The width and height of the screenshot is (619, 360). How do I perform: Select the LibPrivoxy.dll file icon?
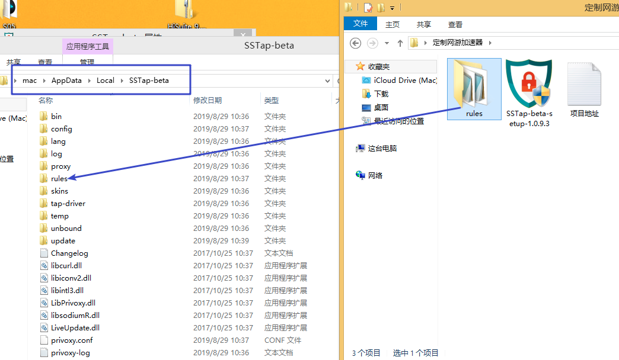[x=44, y=303]
